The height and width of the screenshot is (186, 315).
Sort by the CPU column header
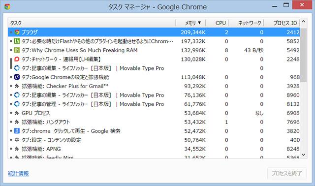[217, 23]
